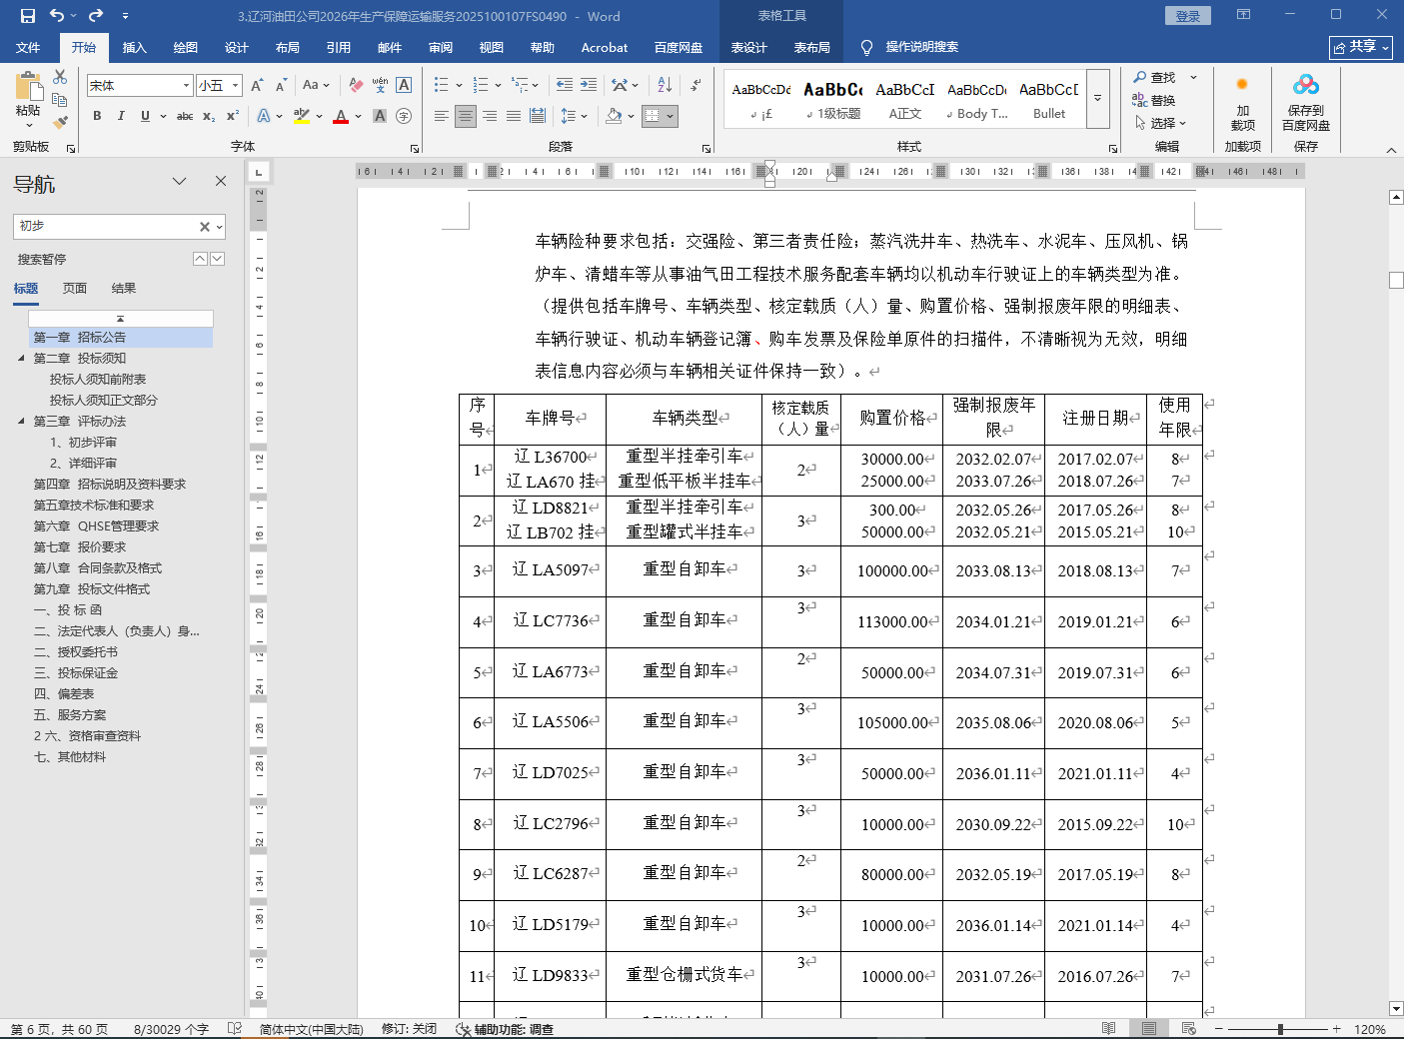Click the add-ins icon
The image size is (1404, 1039).
coord(1242,86)
